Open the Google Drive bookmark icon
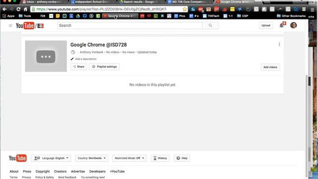Viewport: 318px width, 179px height. tap(78, 16)
